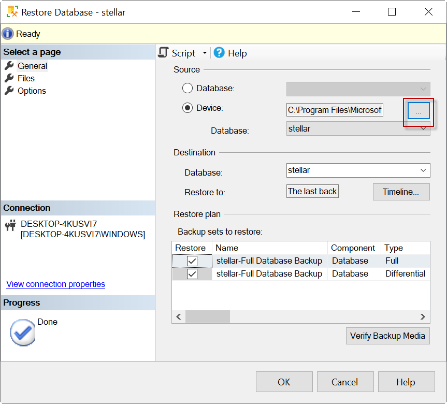Screen dimensions: 447x404
Task: Click the Script toolbar label
Action: [183, 53]
